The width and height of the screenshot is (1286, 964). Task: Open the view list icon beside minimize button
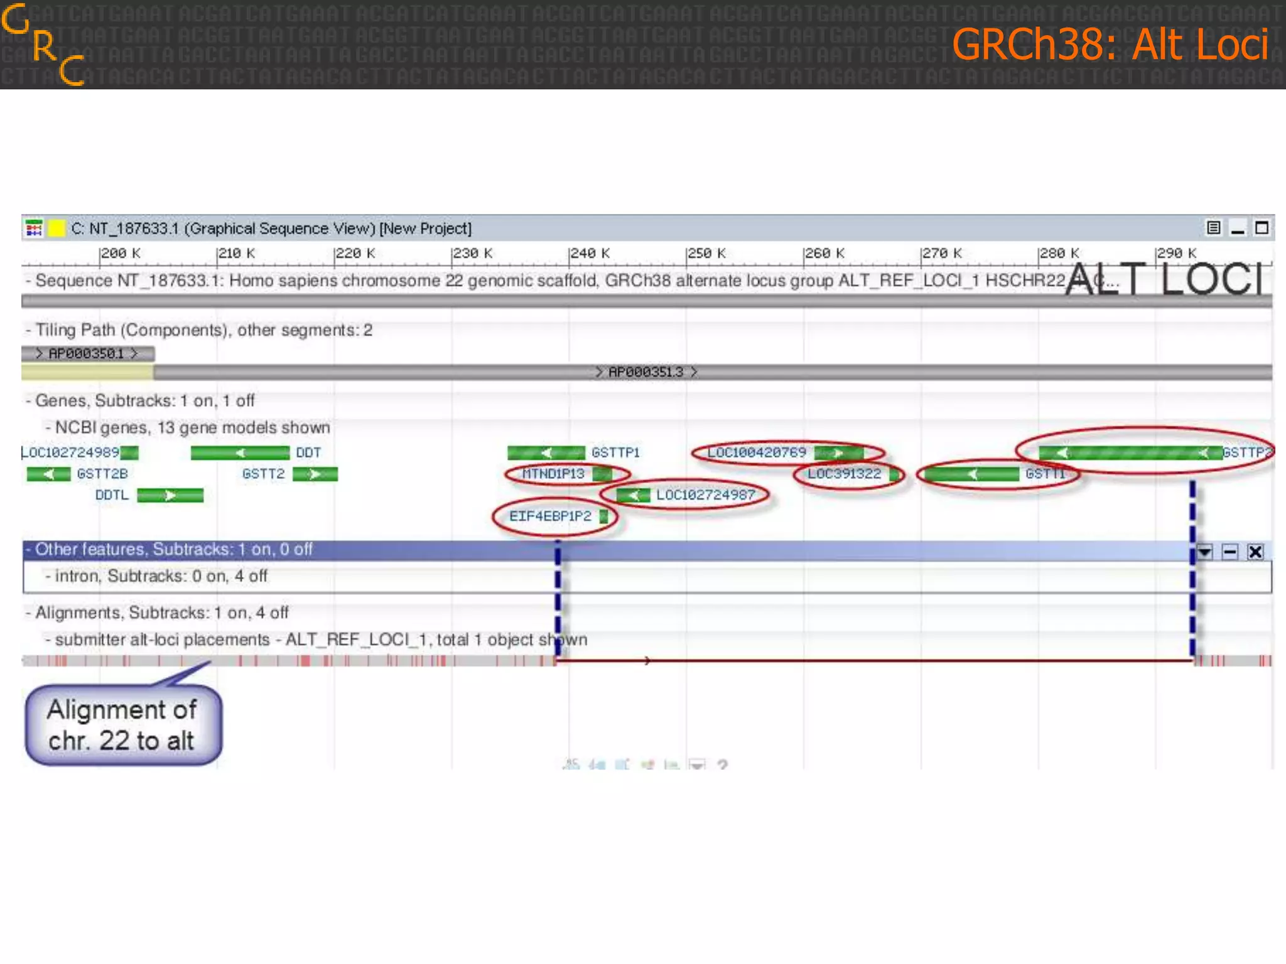click(1214, 228)
